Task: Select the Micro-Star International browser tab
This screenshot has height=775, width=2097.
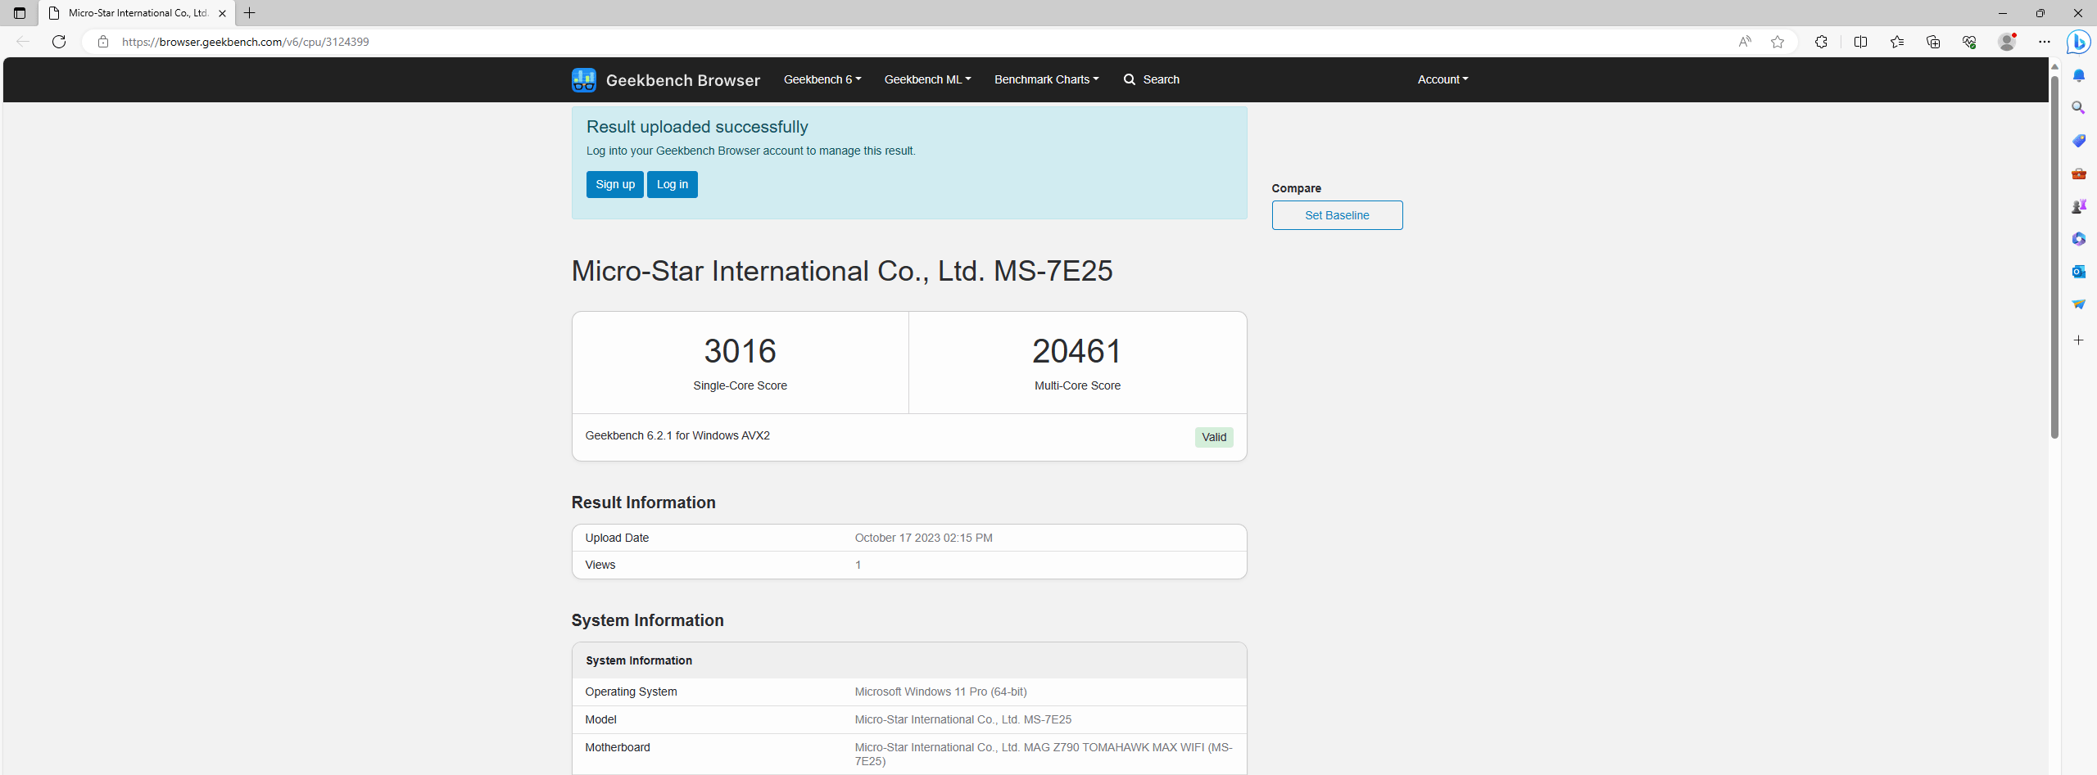Action: 137,13
